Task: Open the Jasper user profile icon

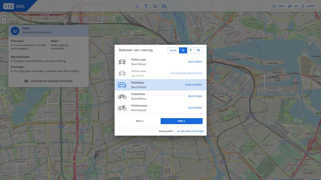Action: click(303, 6)
